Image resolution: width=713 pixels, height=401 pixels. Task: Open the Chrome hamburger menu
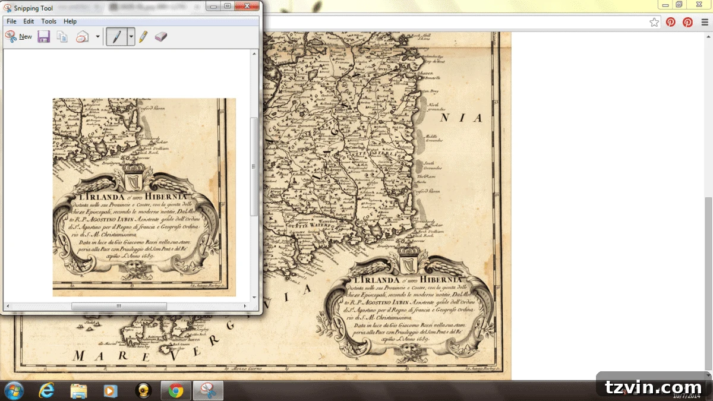(703, 22)
